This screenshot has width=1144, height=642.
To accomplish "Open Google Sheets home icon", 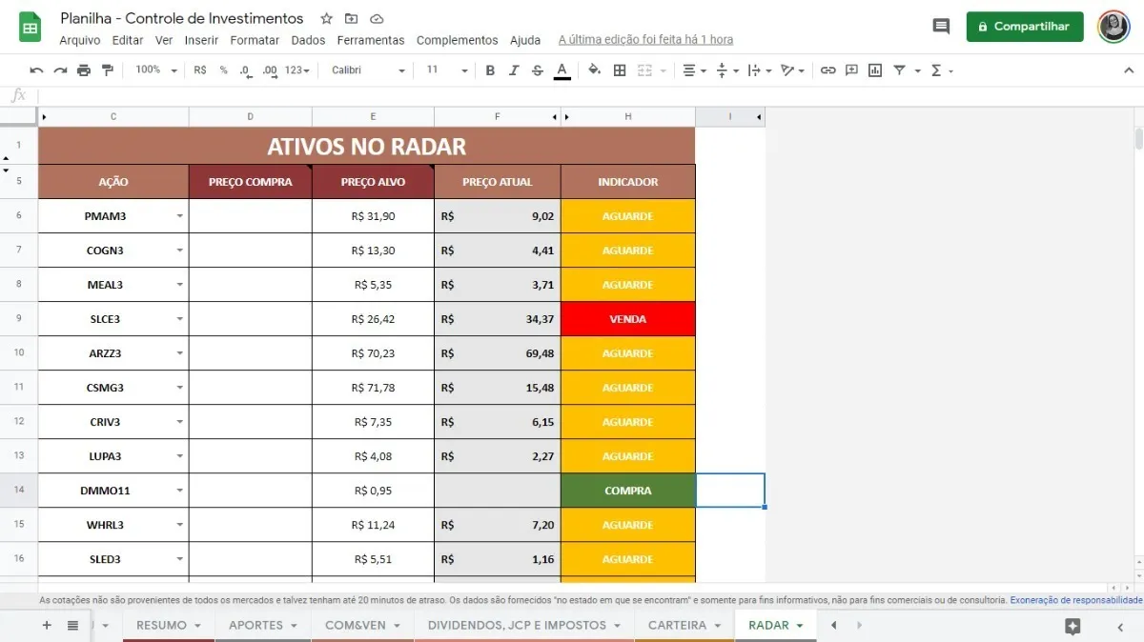I will click(30, 27).
